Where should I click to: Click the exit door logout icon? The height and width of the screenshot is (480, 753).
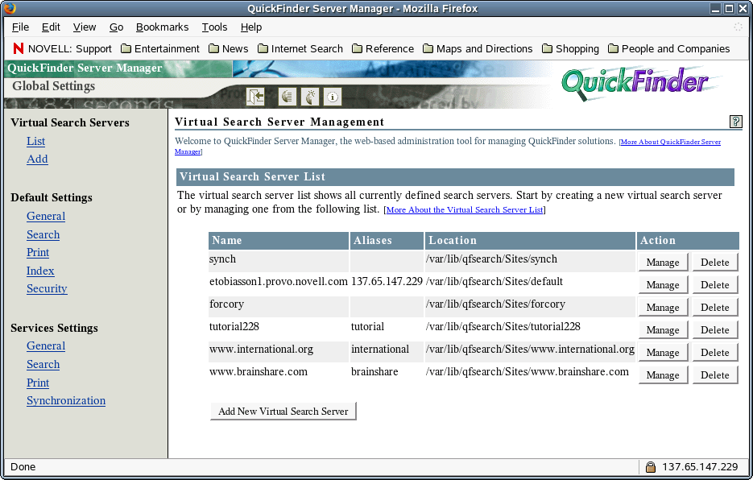[x=255, y=97]
